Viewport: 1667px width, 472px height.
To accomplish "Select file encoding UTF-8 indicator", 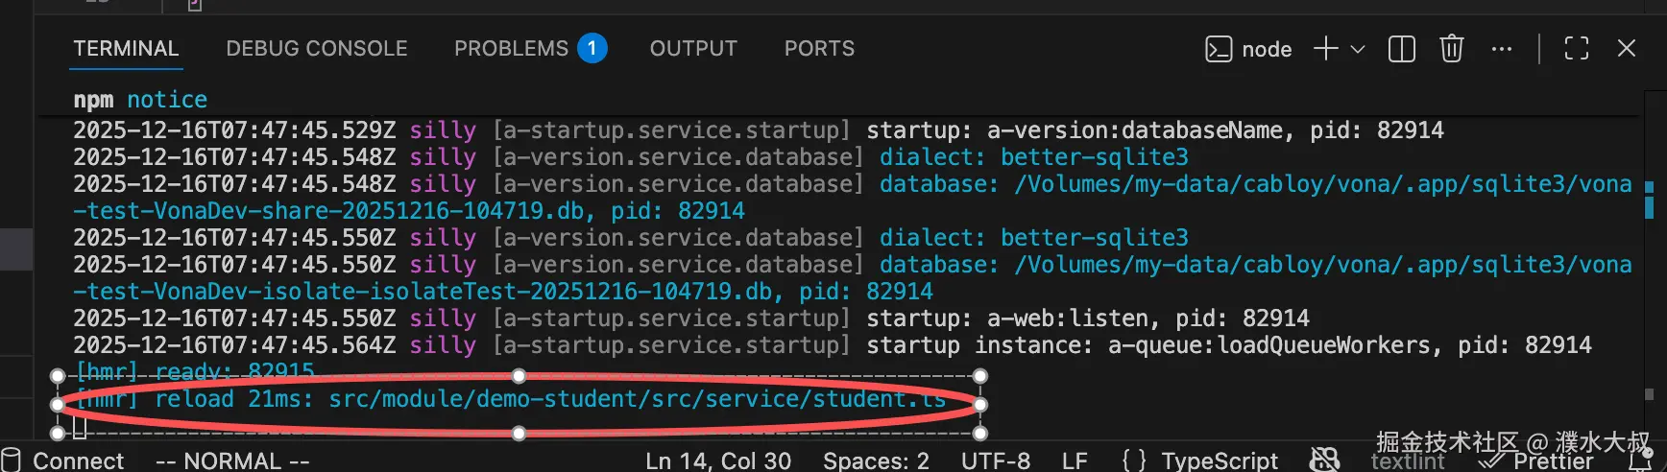I will [x=995, y=460].
